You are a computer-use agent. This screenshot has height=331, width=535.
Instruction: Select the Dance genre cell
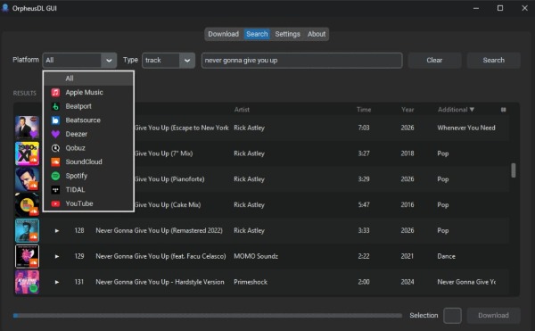447,256
